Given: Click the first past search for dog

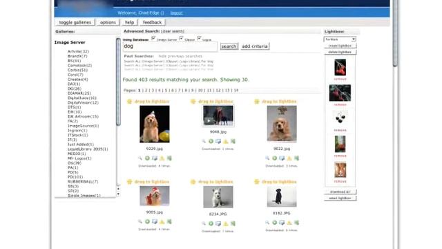Looking at the screenshot, I should point(169,62).
